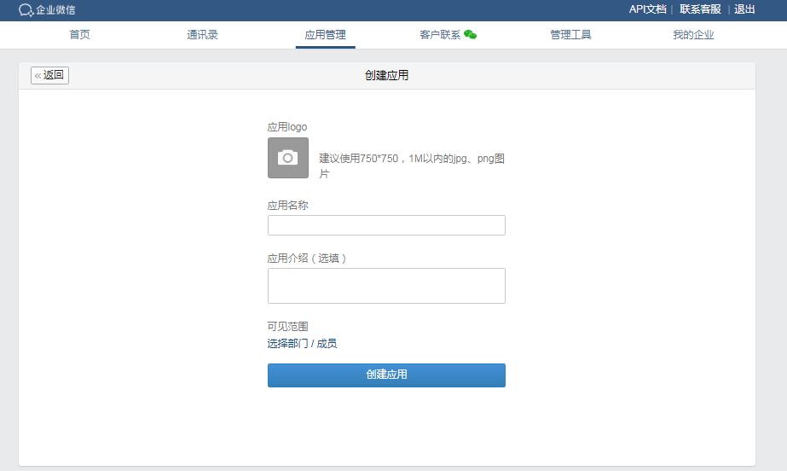This screenshot has width=787, height=471.
Task: Click the 创建应用 page title
Action: [386, 75]
